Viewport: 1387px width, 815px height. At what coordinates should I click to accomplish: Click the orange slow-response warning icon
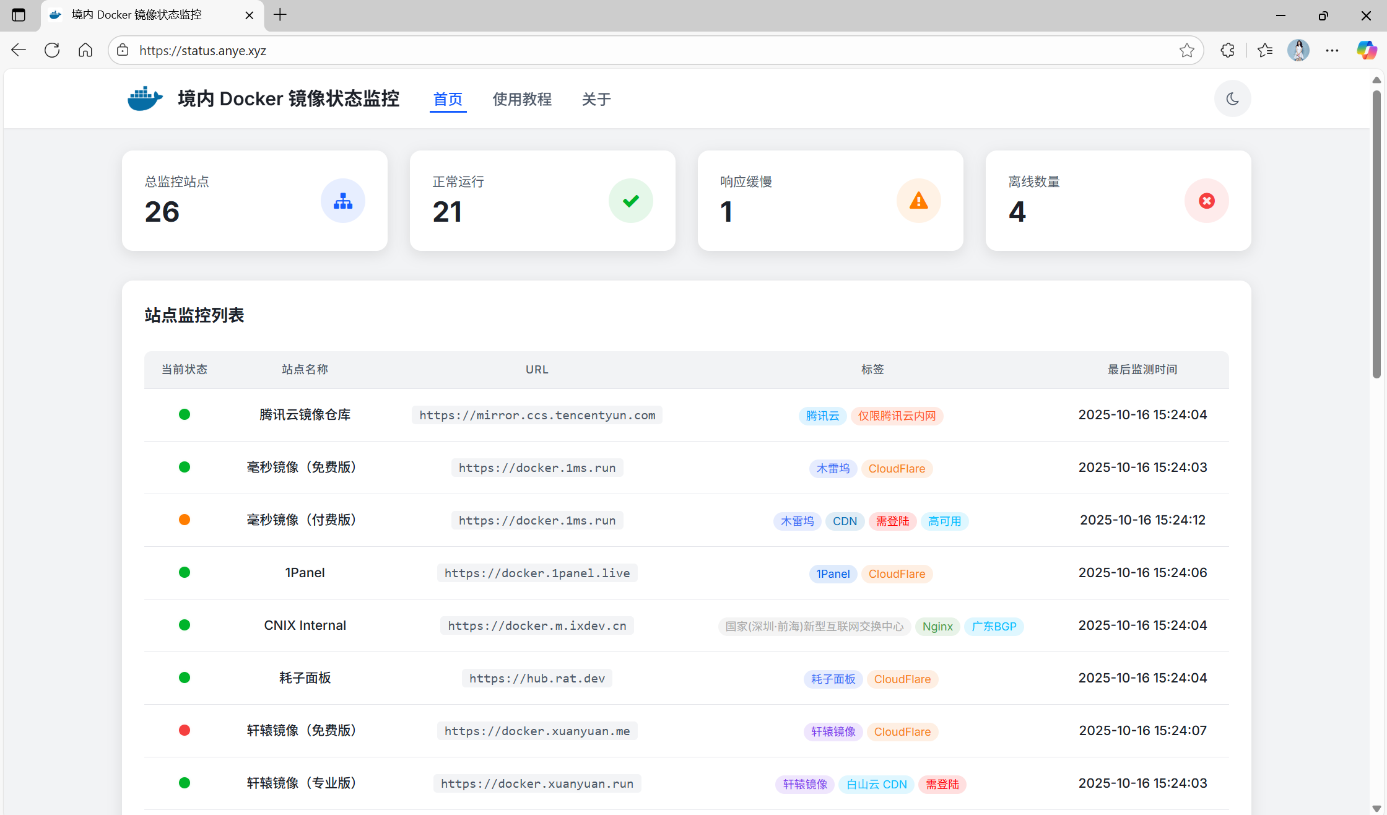pos(918,201)
